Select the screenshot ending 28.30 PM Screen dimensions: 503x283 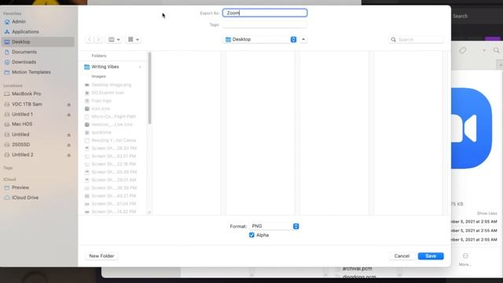pos(114,149)
